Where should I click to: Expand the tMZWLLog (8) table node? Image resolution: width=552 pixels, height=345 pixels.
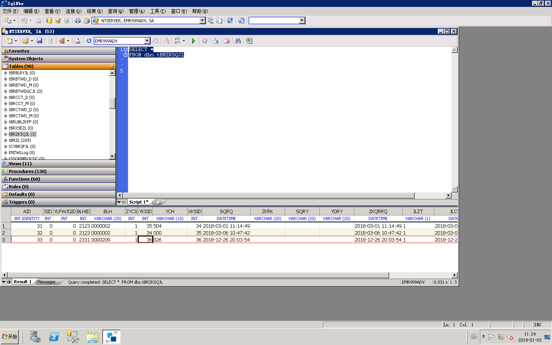tap(5, 153)
